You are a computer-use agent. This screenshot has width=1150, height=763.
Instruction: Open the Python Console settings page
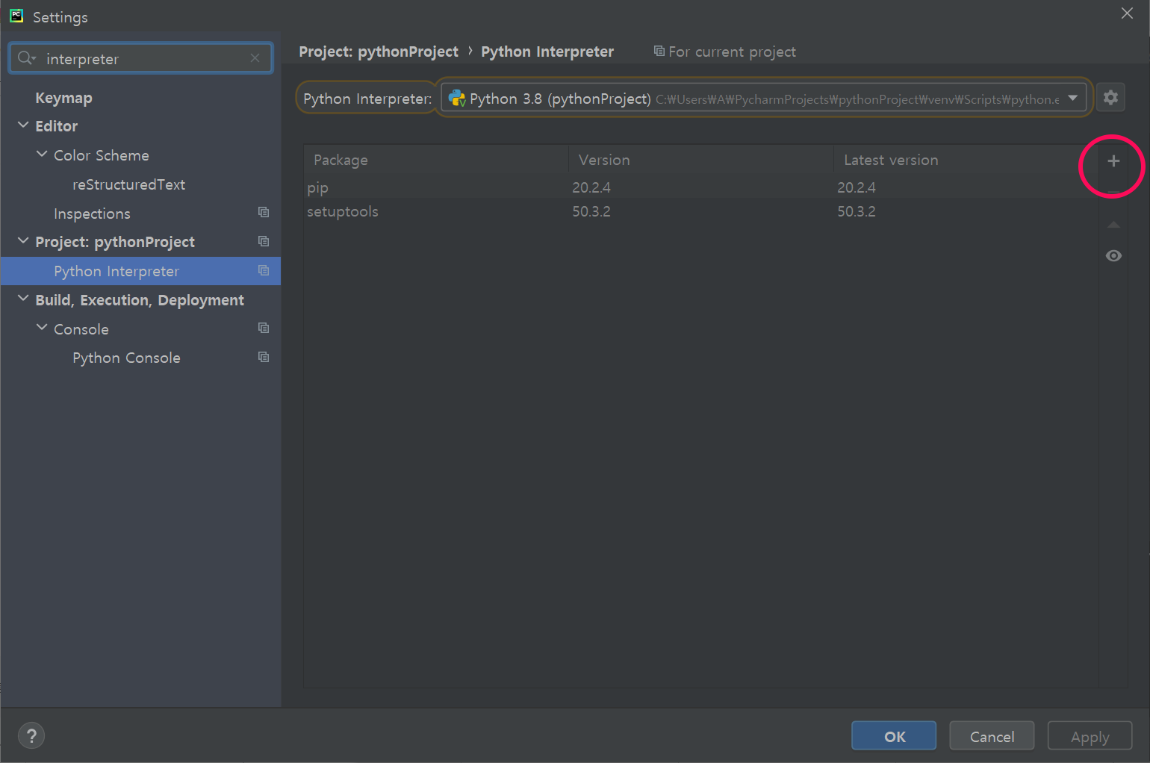(126, 358)
